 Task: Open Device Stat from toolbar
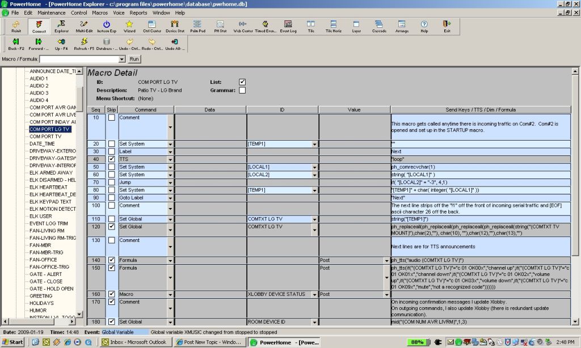pos(175,27)
